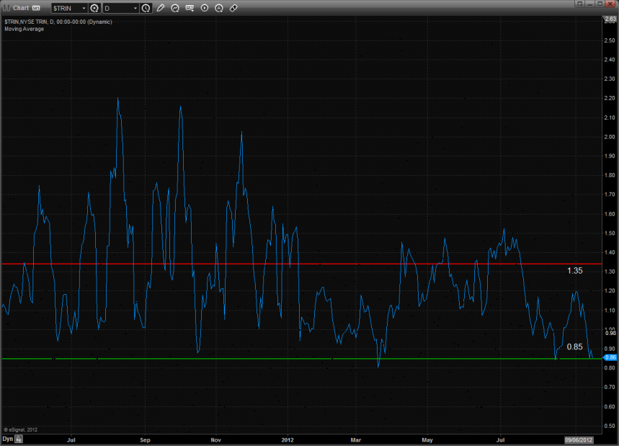The width and height of the screenshot is (619, 446).
Task: Open the time interval clock icon
Action: click(x=146, y=8)
